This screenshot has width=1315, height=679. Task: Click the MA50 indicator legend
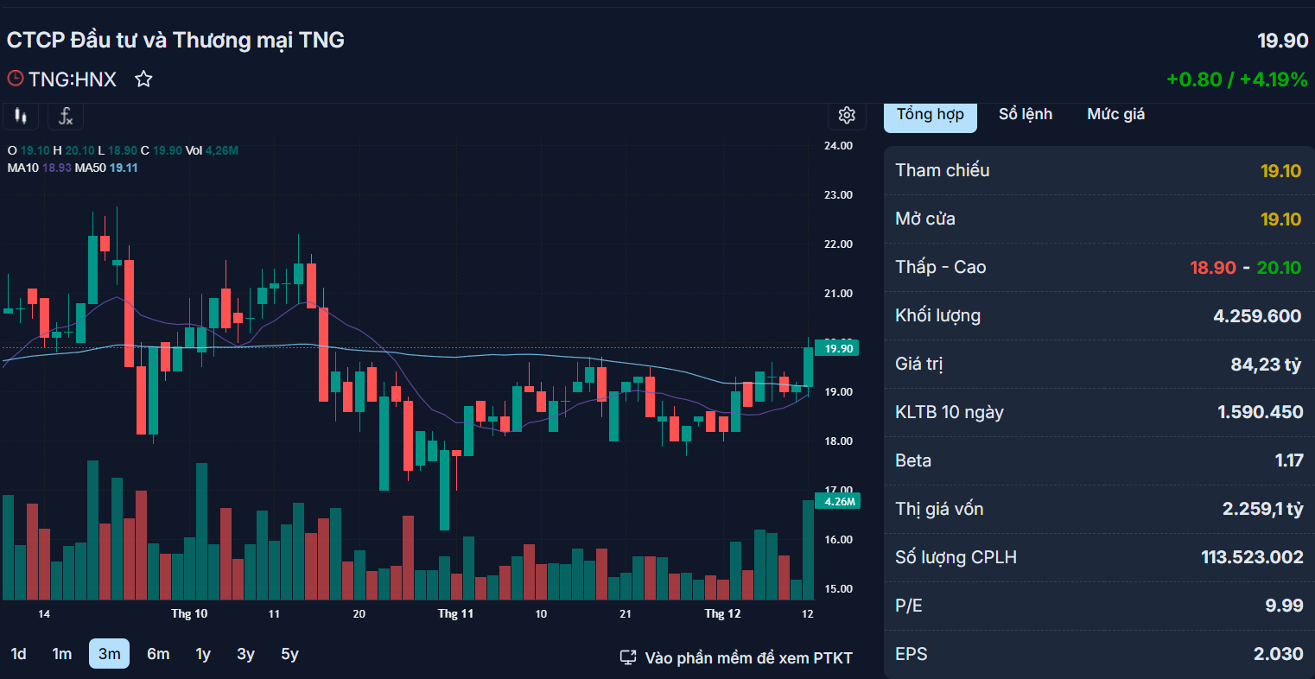(106, 168)
